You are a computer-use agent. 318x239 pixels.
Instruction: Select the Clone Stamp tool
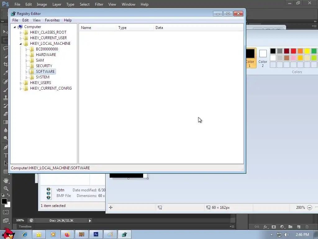click(5, 97)
